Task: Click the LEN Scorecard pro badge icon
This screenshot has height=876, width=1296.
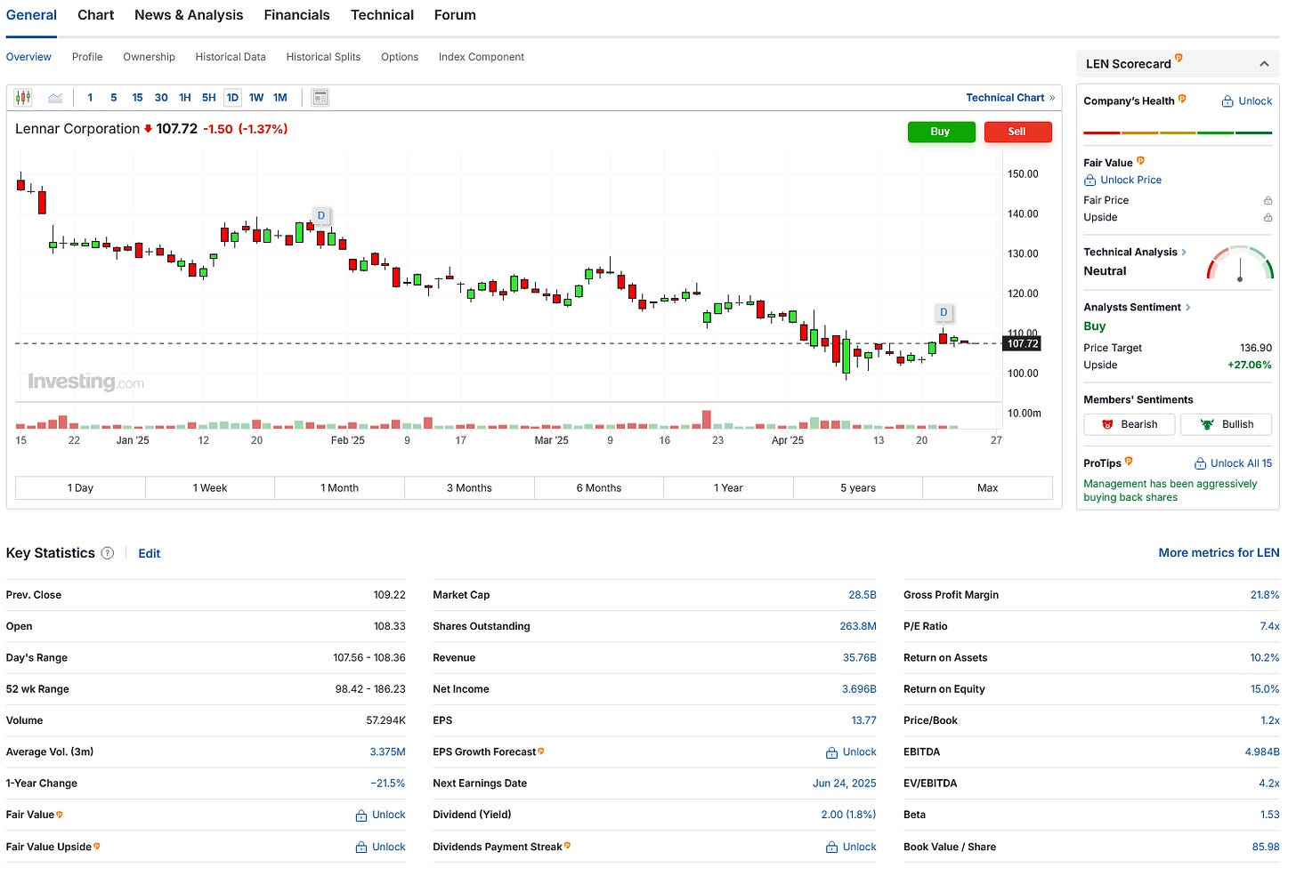Action: click(1179, 59)
